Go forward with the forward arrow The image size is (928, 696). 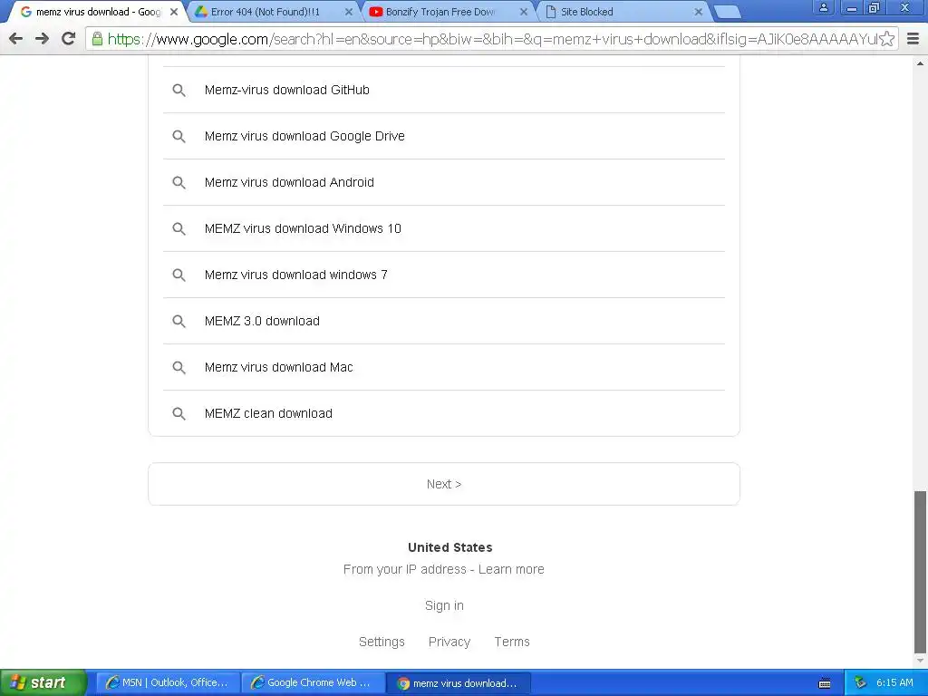(x=42, y=39)
